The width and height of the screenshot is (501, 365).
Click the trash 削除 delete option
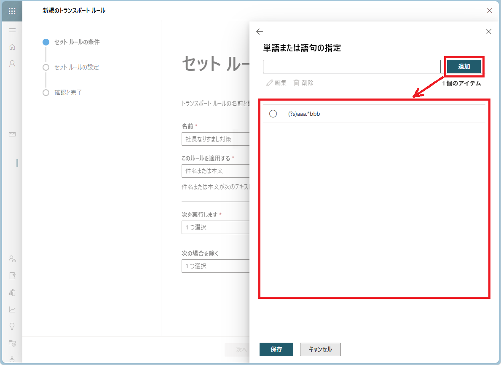point(303,83)
